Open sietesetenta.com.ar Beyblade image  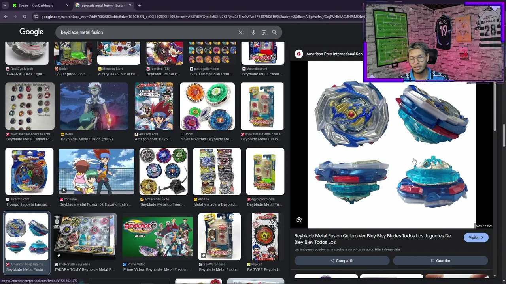point(262,106)
